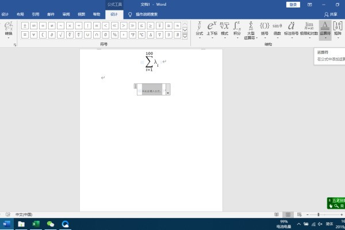Open the equation placeholder options dropdown arrow
This screenshot has height=230, width=345.
167,92
